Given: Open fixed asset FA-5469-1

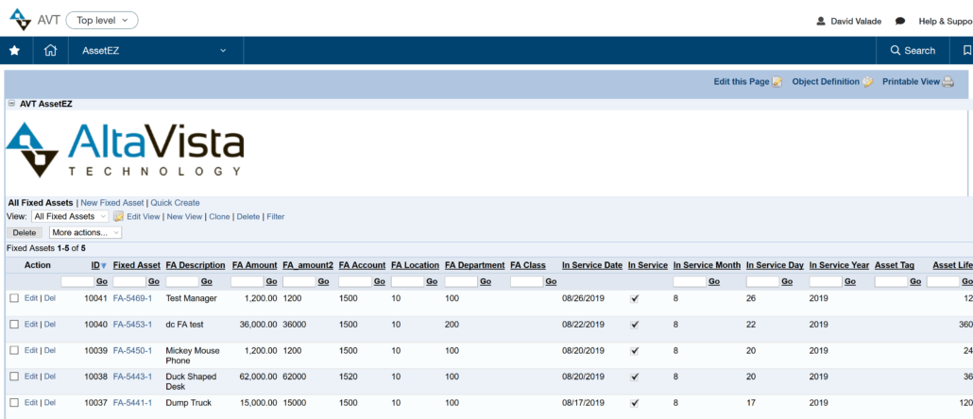Looking at the screenshot, I should [132, 298].
